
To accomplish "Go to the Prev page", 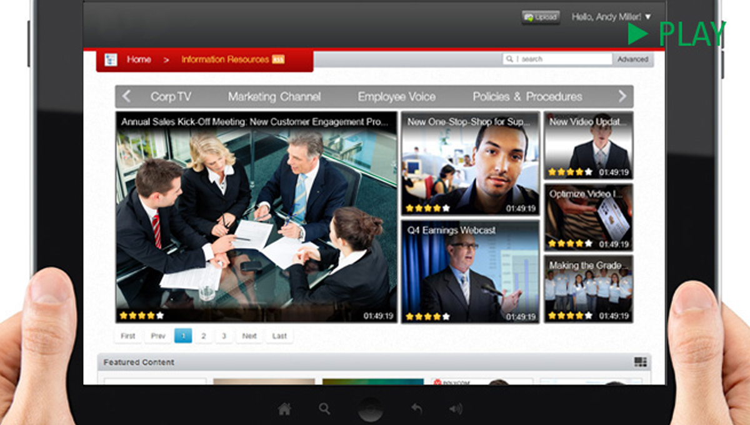I will 158,336.
